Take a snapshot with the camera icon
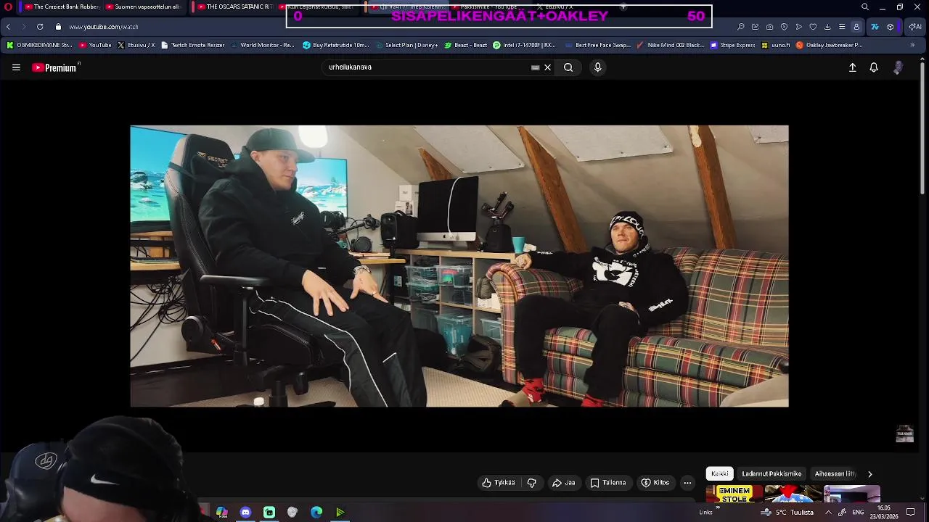 point(769,27)
